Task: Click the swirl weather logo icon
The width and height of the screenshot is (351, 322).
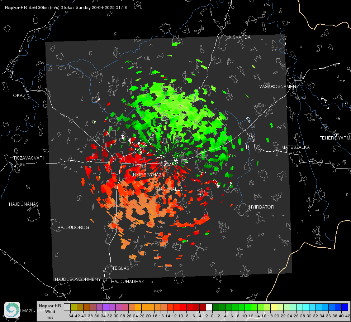Action: pyautogui.click(x=12, y=310)
